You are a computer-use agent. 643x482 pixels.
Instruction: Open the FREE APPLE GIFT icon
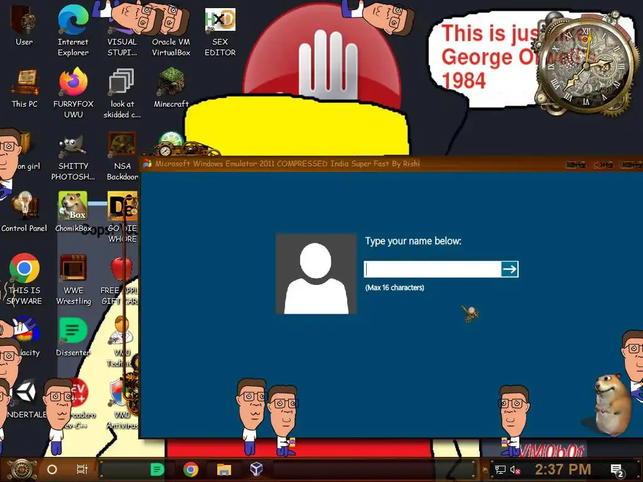(120, 281)
